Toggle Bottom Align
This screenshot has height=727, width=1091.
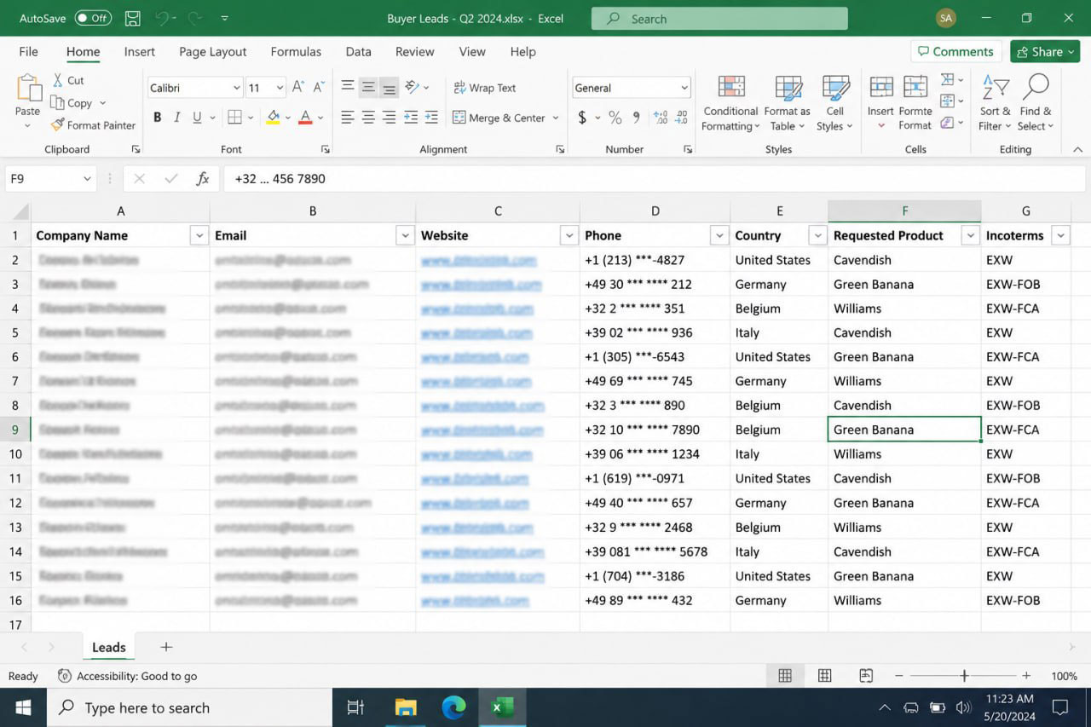389,87
